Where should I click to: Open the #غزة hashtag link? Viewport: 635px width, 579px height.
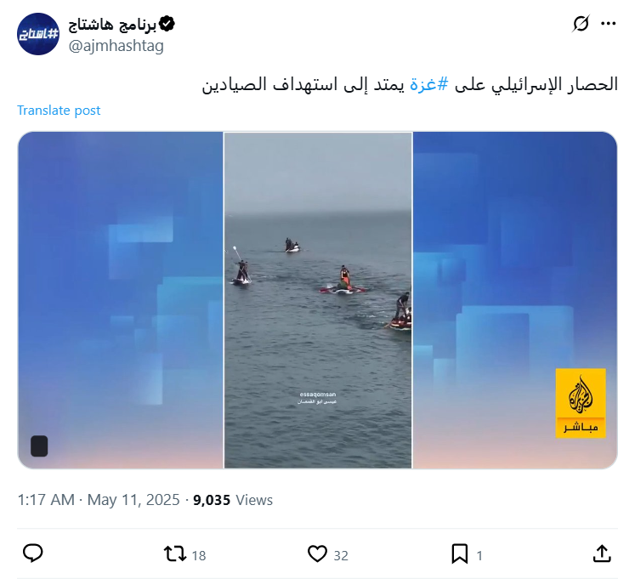coord(429,84)
